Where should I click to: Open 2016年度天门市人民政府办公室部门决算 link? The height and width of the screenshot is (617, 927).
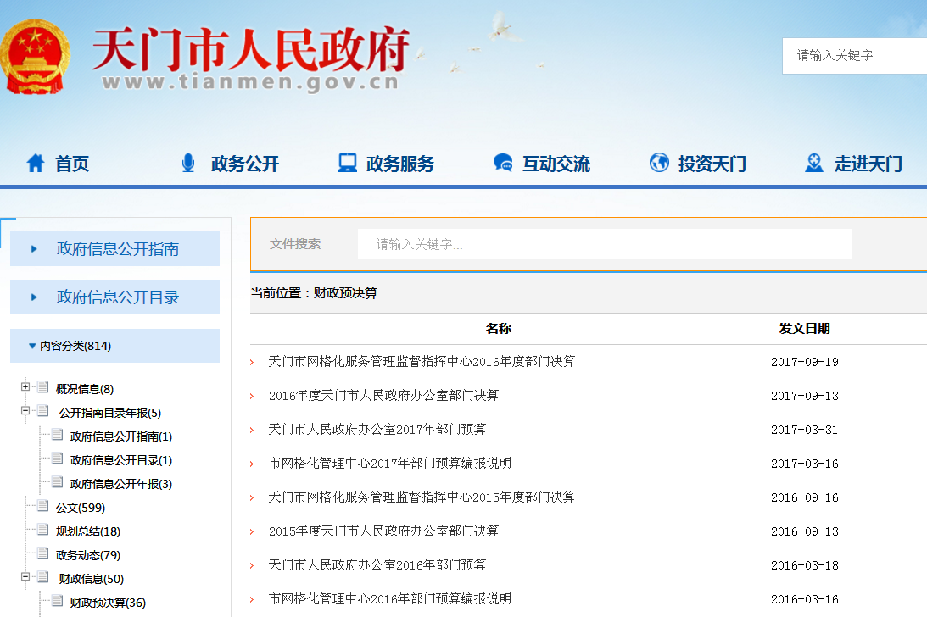pyautogui.click(x=383, y=396)
